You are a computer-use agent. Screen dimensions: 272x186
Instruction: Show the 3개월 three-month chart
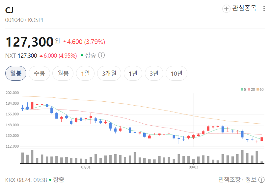[x=109, y=73]
